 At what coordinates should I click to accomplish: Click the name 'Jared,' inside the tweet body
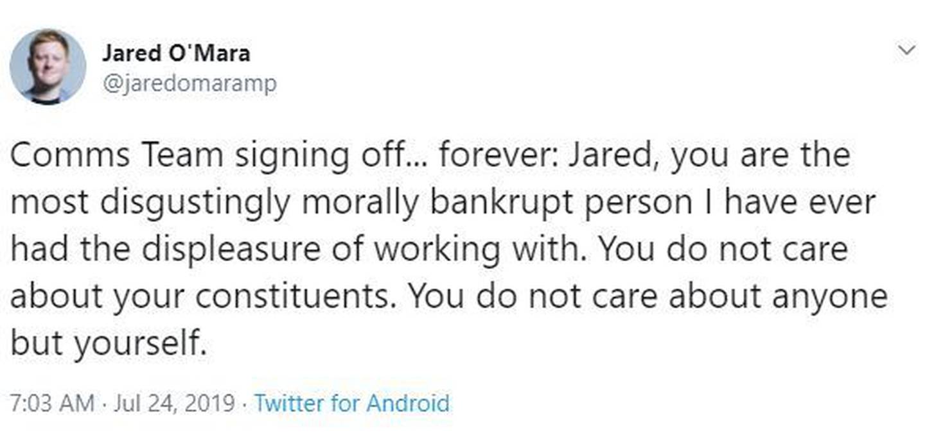615,157
